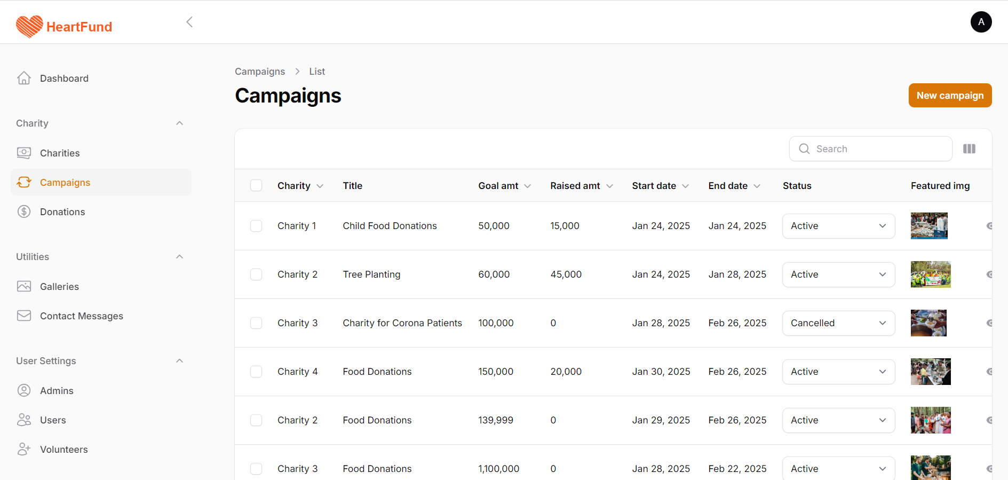Collapse the Charity sidebar section
This screenshot has height=480, width=1008.
tap(180, 123)
